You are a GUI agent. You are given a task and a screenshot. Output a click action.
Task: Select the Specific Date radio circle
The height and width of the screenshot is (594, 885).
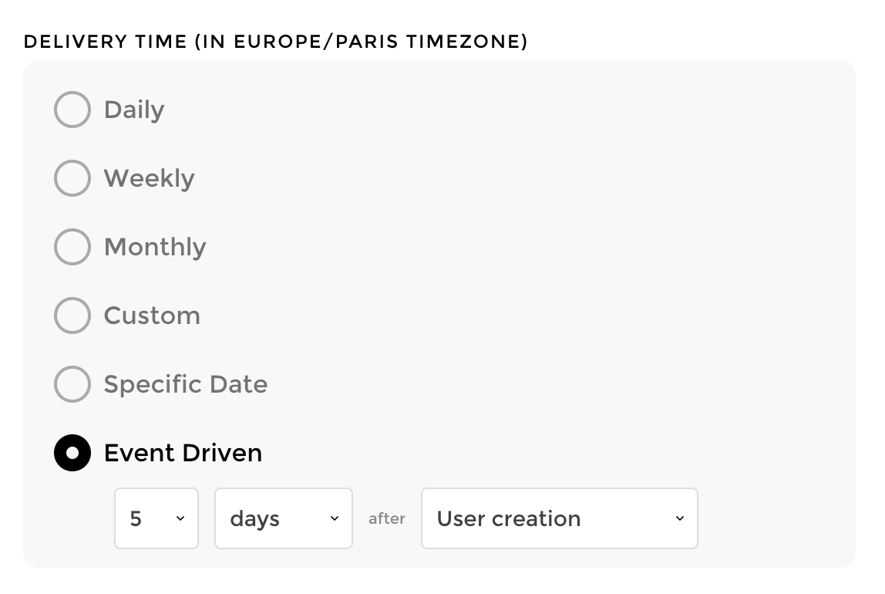pyautogui.click(x=72, y=384)
